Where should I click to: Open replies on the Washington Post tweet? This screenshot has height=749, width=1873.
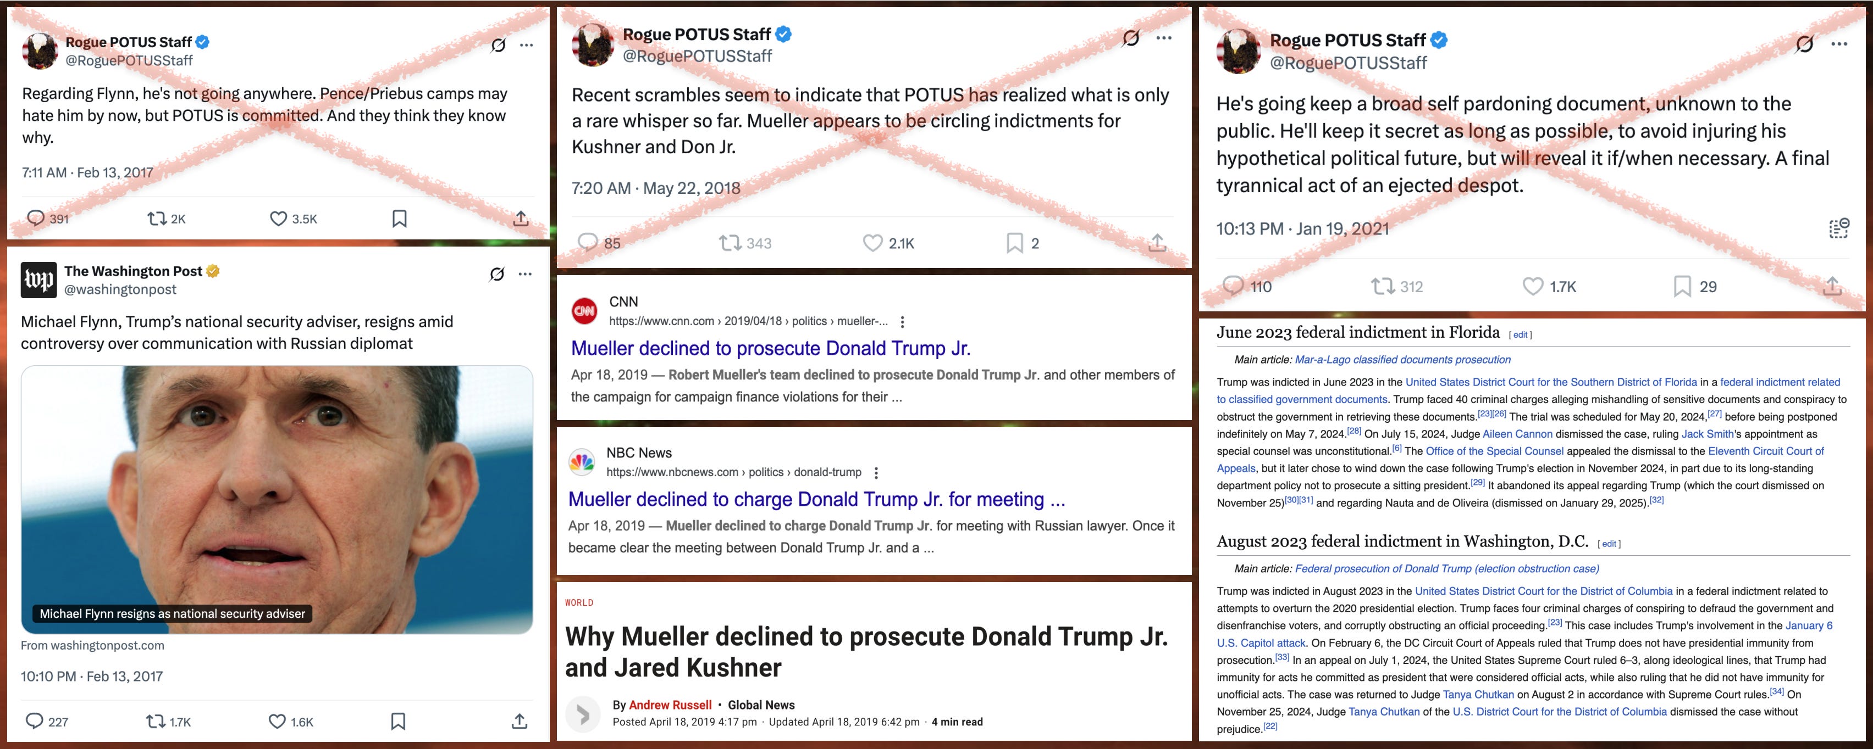(34, 720)
